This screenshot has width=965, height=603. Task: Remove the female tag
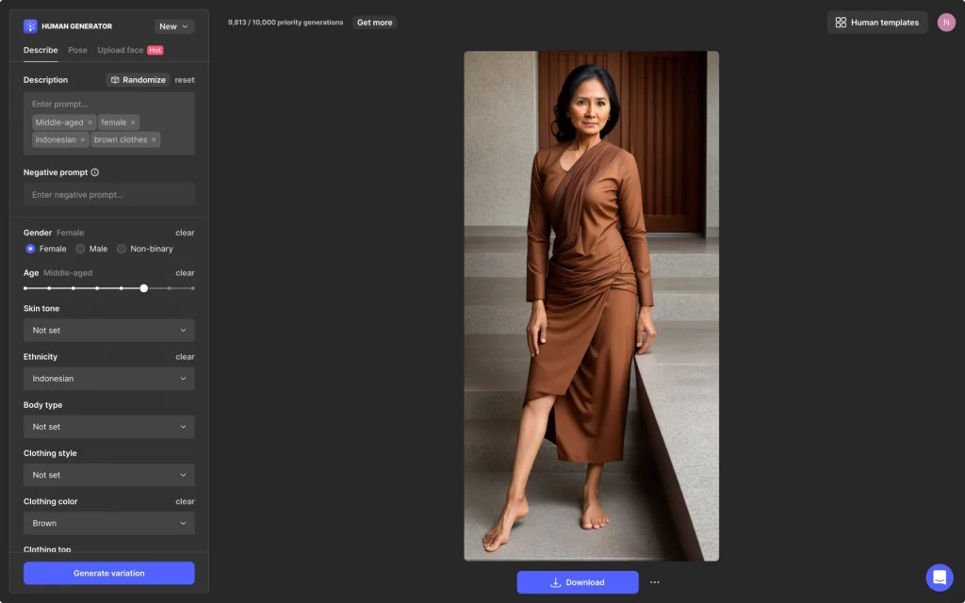[x=132, y=122]
